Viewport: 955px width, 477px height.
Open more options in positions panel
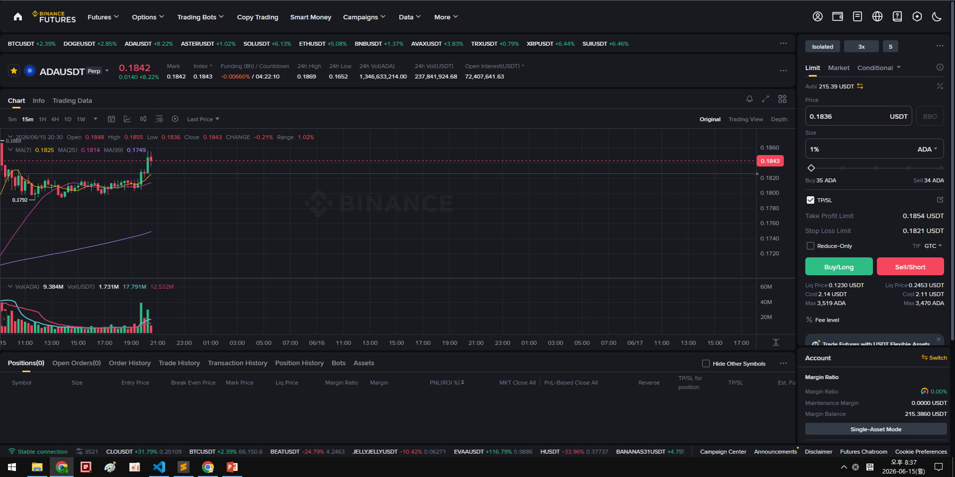point(783,363)
